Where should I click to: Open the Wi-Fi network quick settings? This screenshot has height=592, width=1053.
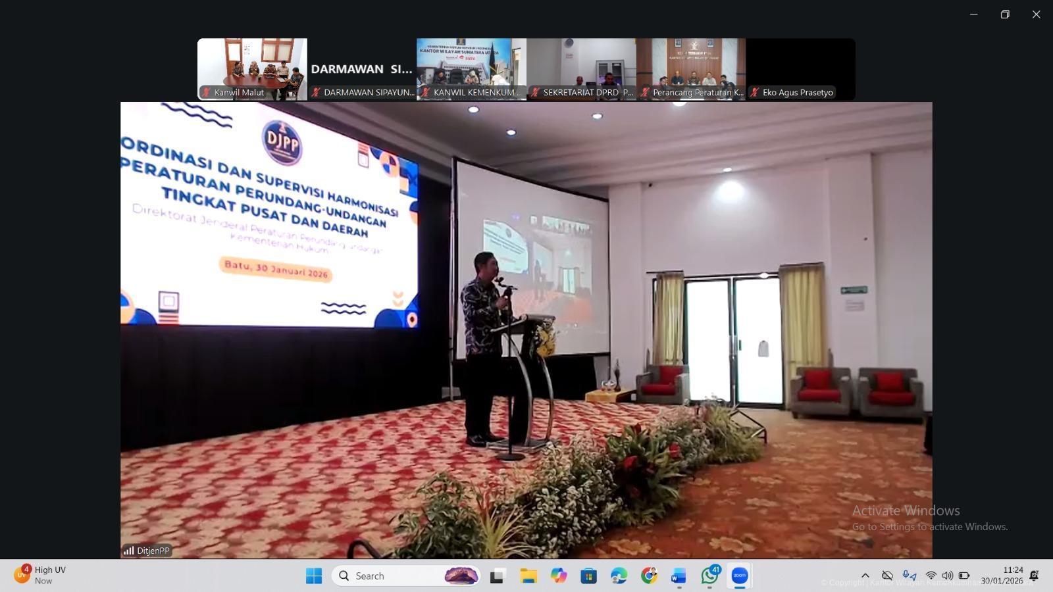click(x=931, y=576)
